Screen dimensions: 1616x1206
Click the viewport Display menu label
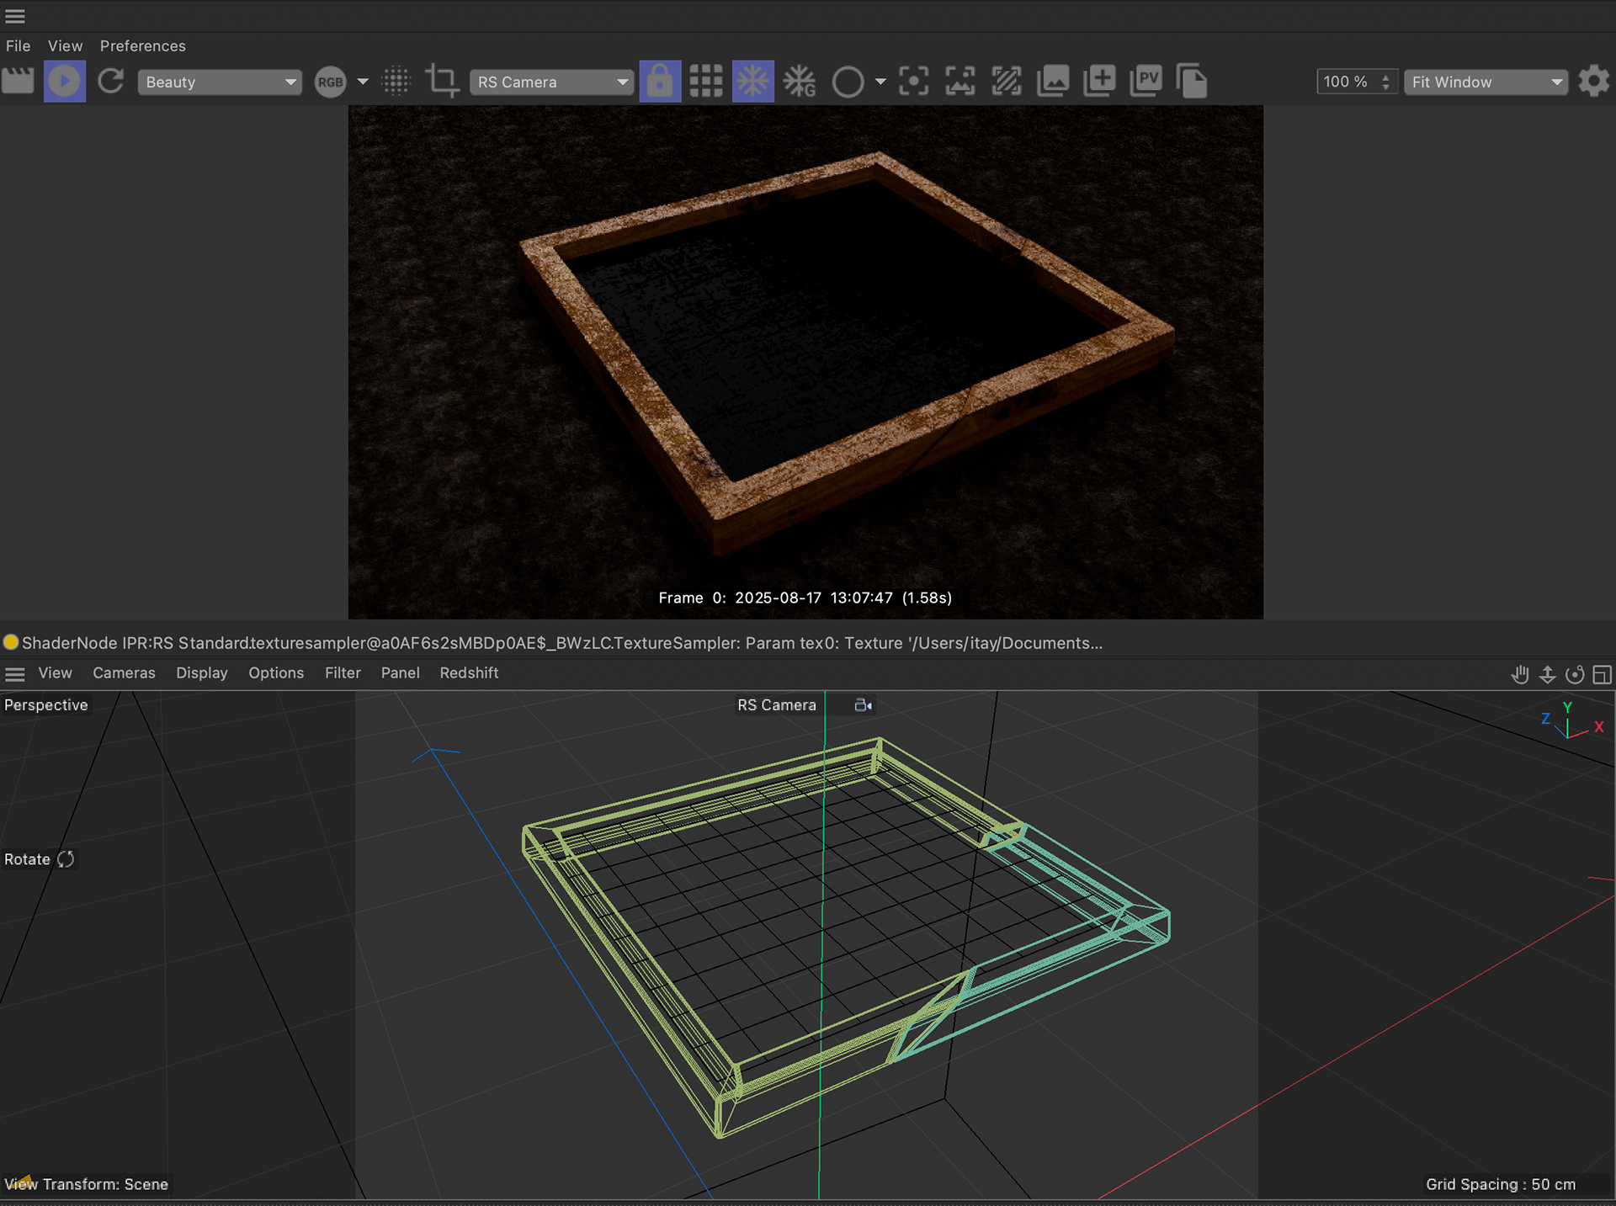click(201, 673)
